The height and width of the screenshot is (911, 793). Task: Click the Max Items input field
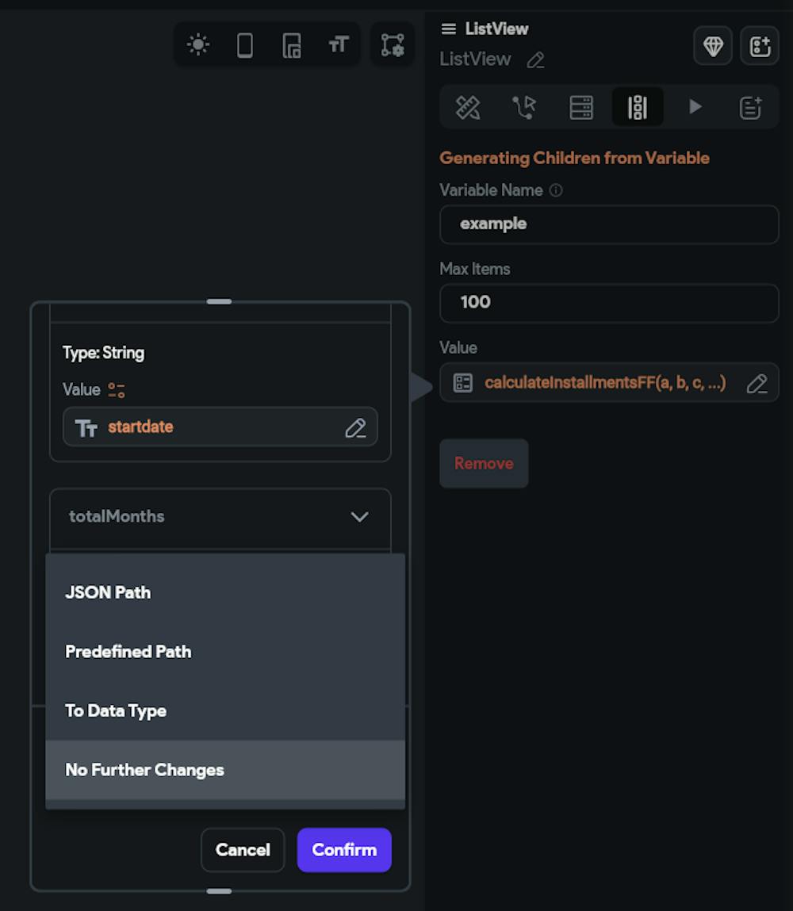609,303
